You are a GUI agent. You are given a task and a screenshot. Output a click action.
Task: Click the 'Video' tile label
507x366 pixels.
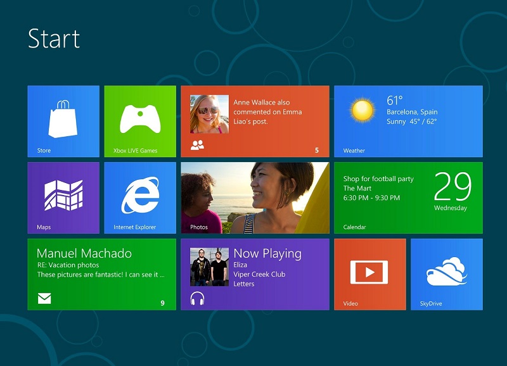click(x=350, y=304)
